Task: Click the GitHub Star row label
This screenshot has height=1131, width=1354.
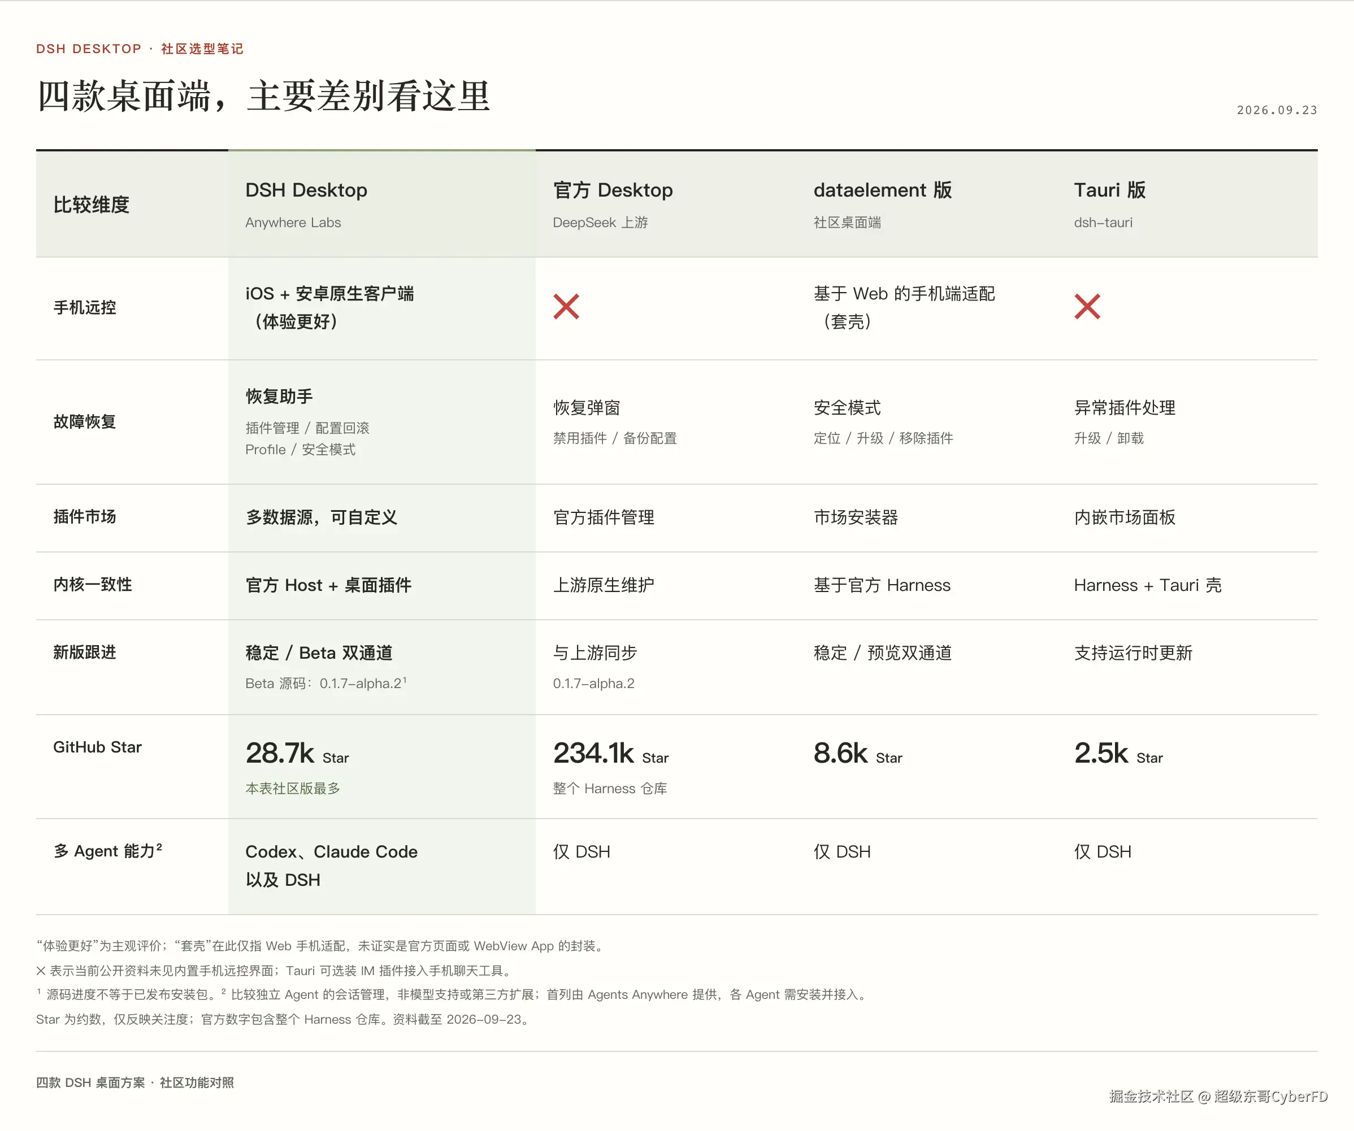Action: click(x=97, y=747)
